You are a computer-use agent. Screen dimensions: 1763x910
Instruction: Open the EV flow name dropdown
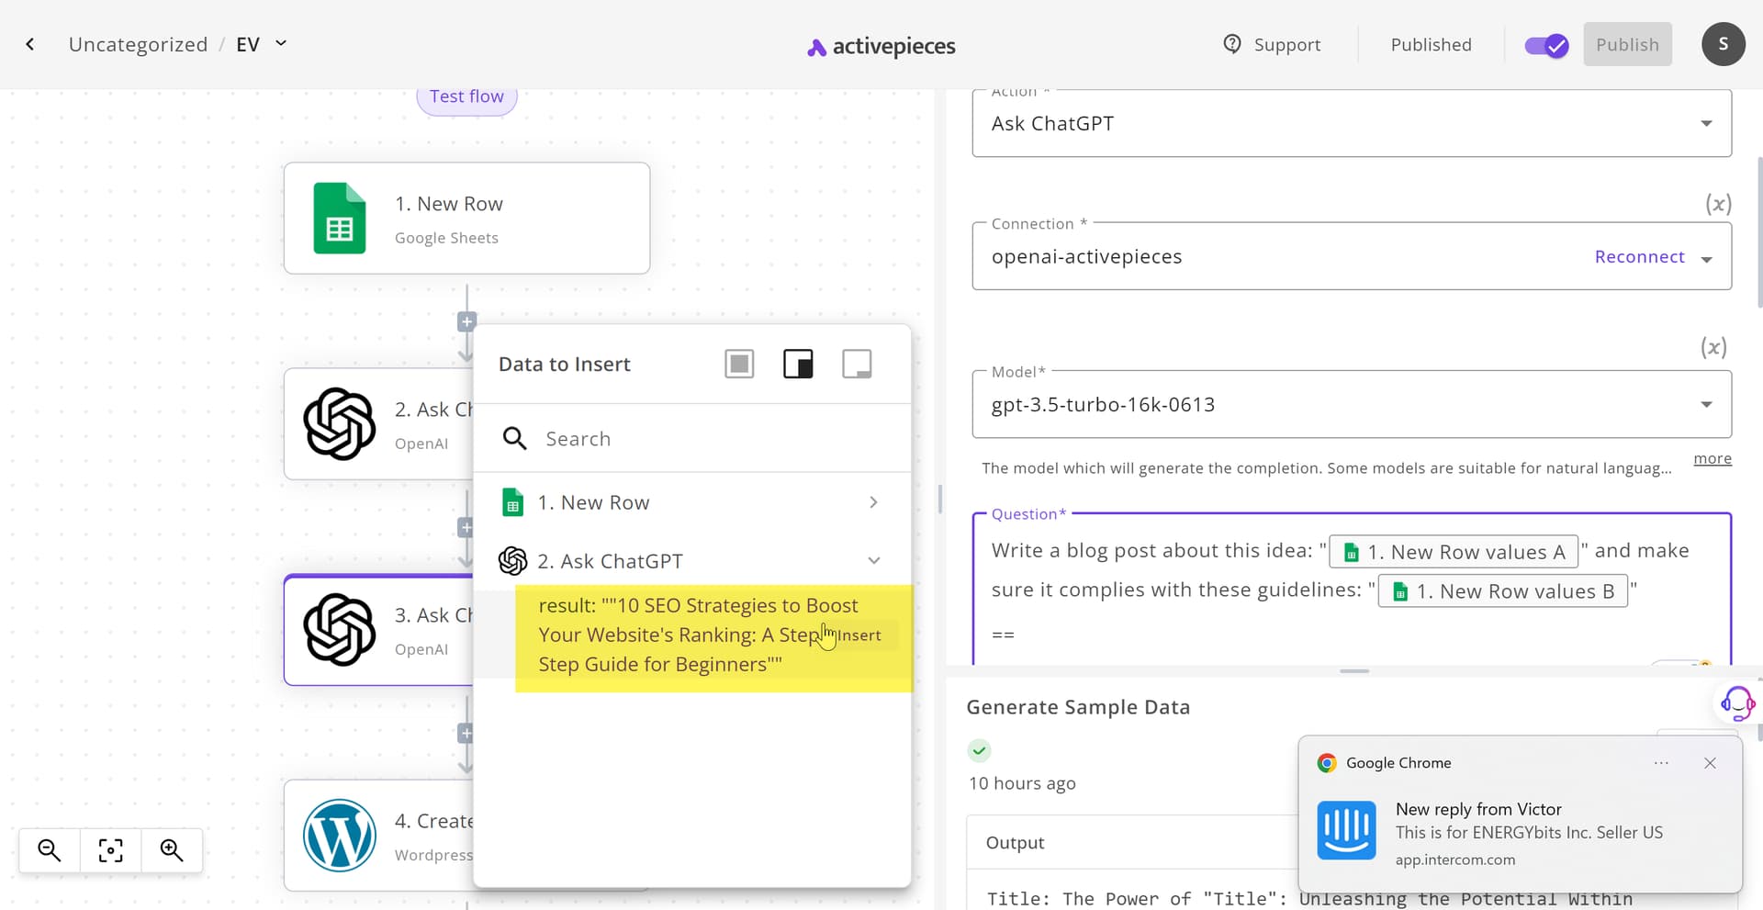point(281,43)
